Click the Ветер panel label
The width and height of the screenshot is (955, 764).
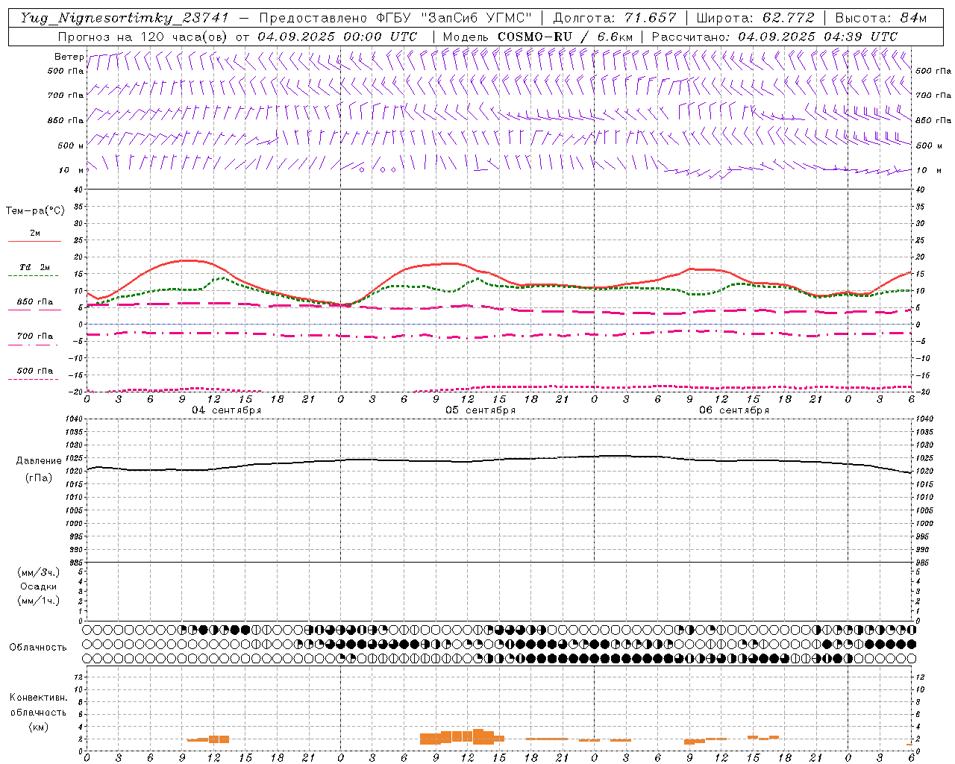click(x=69, y=57)
